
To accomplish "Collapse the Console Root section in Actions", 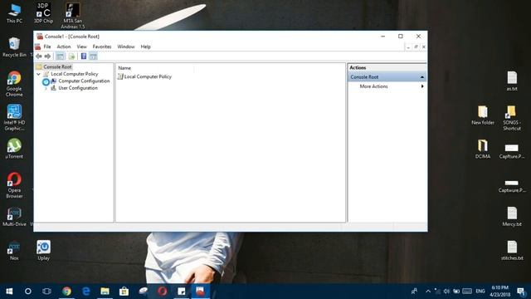I will pyautogui.click(x=422, y=77).
